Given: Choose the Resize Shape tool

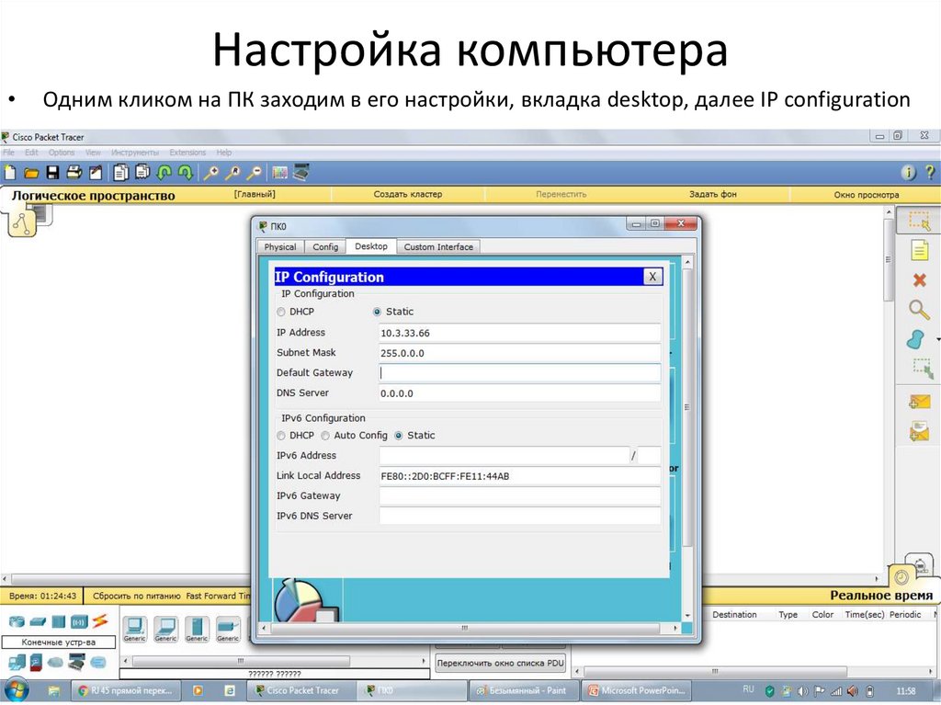Looking at the screenshot, I should click(x=922, y=368).
